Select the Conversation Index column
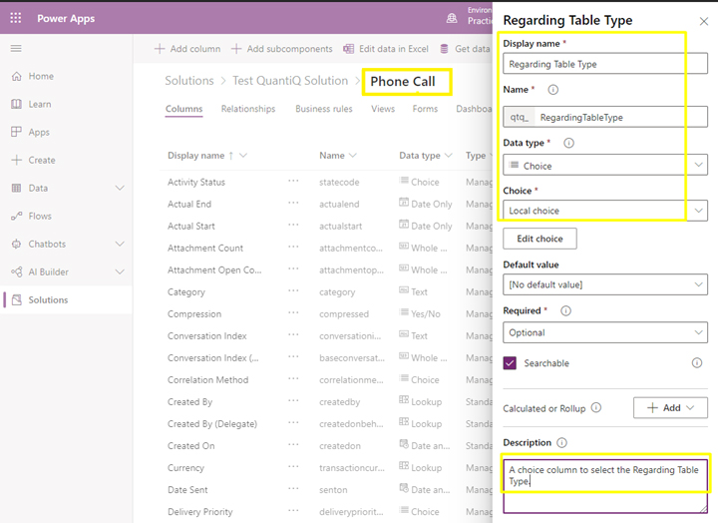 [207, 336]
